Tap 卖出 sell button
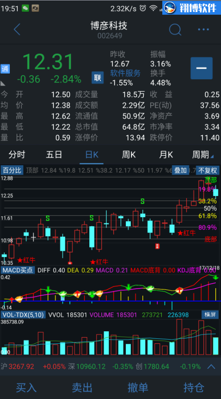 coord(82,387)
